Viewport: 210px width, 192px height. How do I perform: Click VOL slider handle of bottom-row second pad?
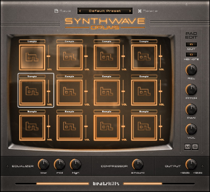tap(86, 126)
